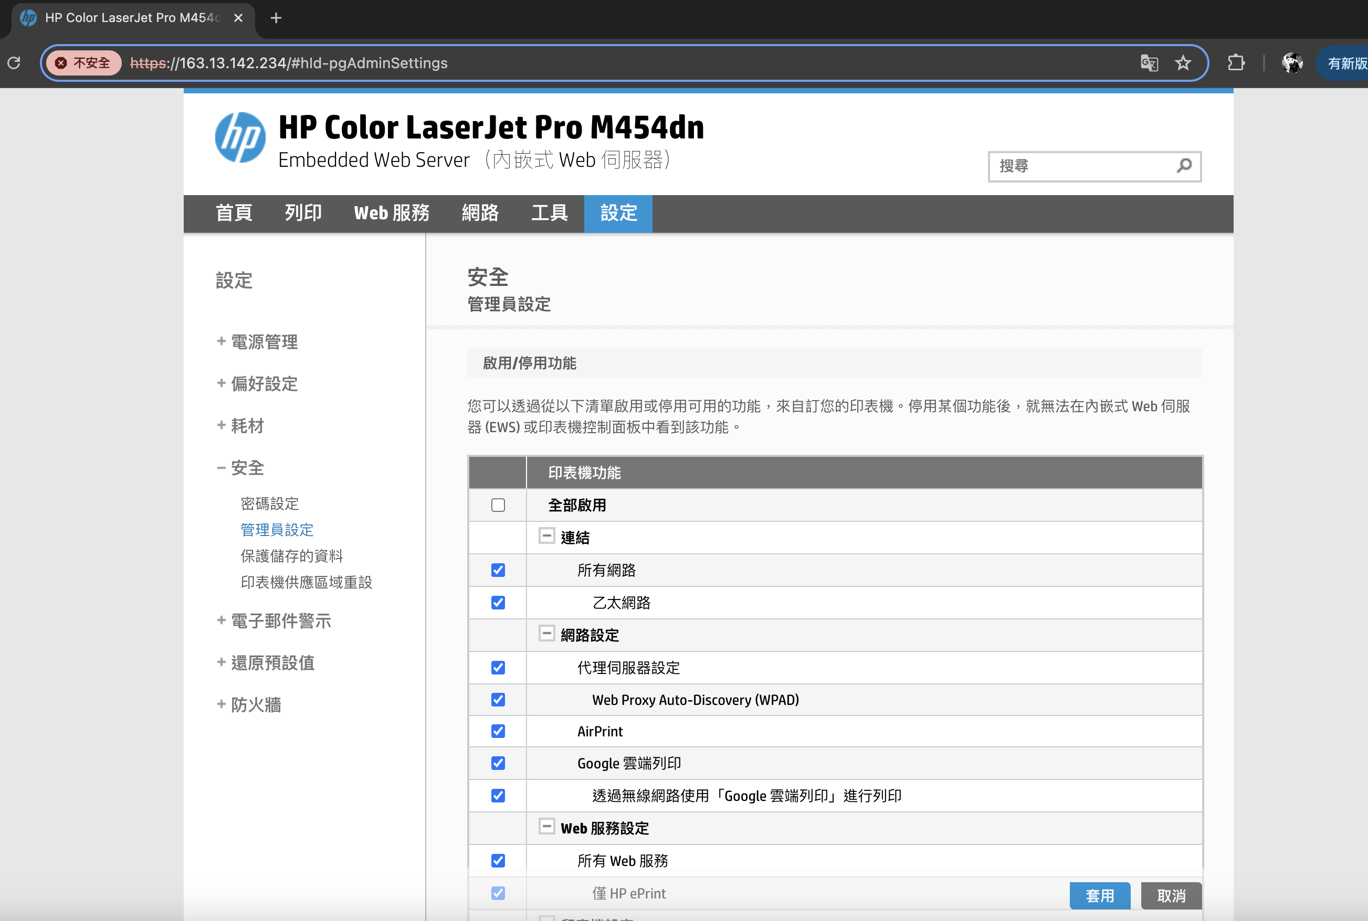The width and height of the screenshot is (1368, 921).
Task: Open a new browser tab with plus icon
Action: pyautogui.click(x=276, y=18)
